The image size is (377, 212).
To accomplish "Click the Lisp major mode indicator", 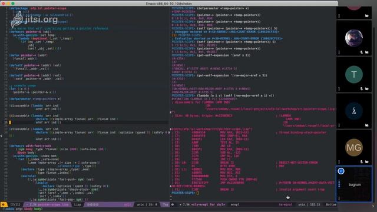I will (77, 204).
